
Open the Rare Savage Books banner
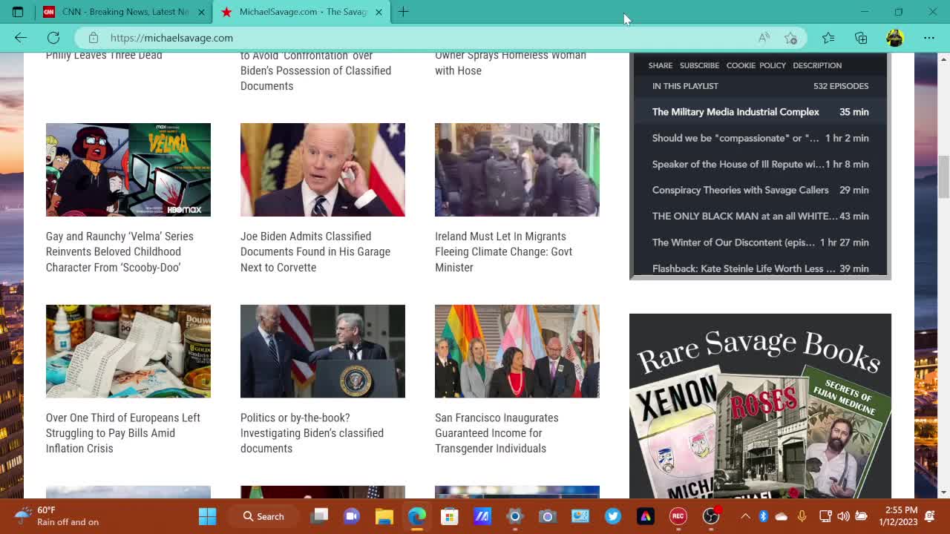pos(760,406)
